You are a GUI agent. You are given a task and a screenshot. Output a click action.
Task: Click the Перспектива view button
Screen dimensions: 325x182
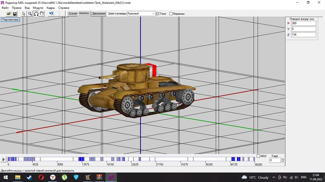(x=10, y=20)
